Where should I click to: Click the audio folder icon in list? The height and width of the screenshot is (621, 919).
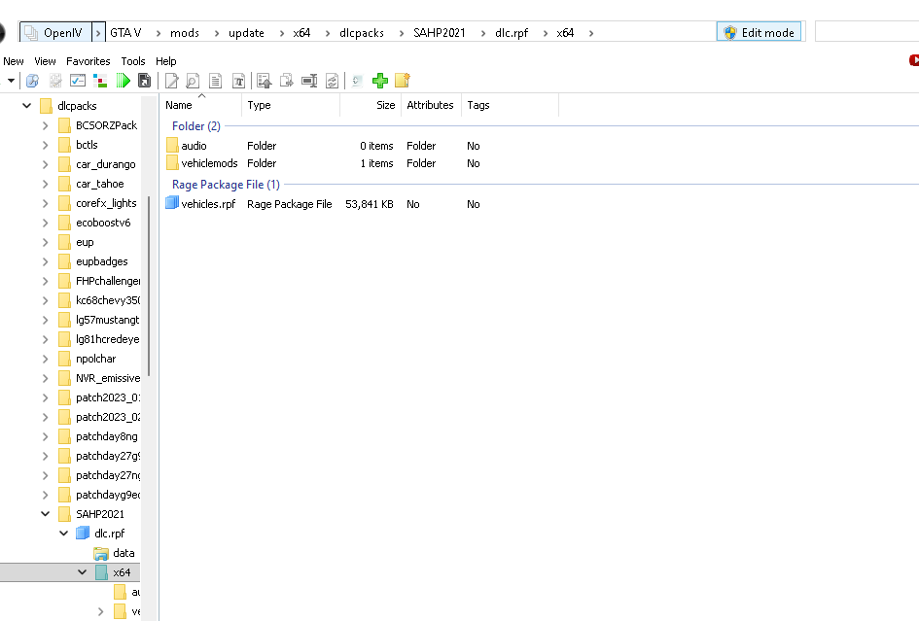(172, 146)
